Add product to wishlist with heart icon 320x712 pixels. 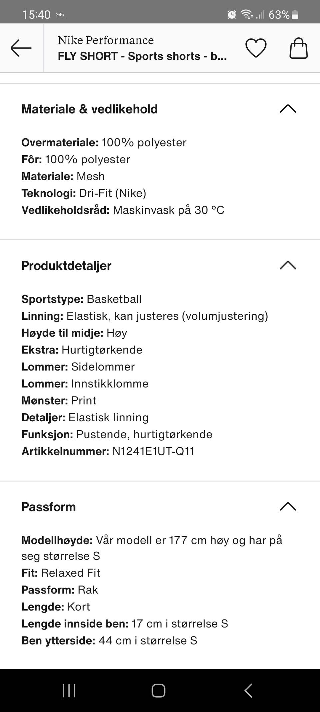tap(256, 48)
